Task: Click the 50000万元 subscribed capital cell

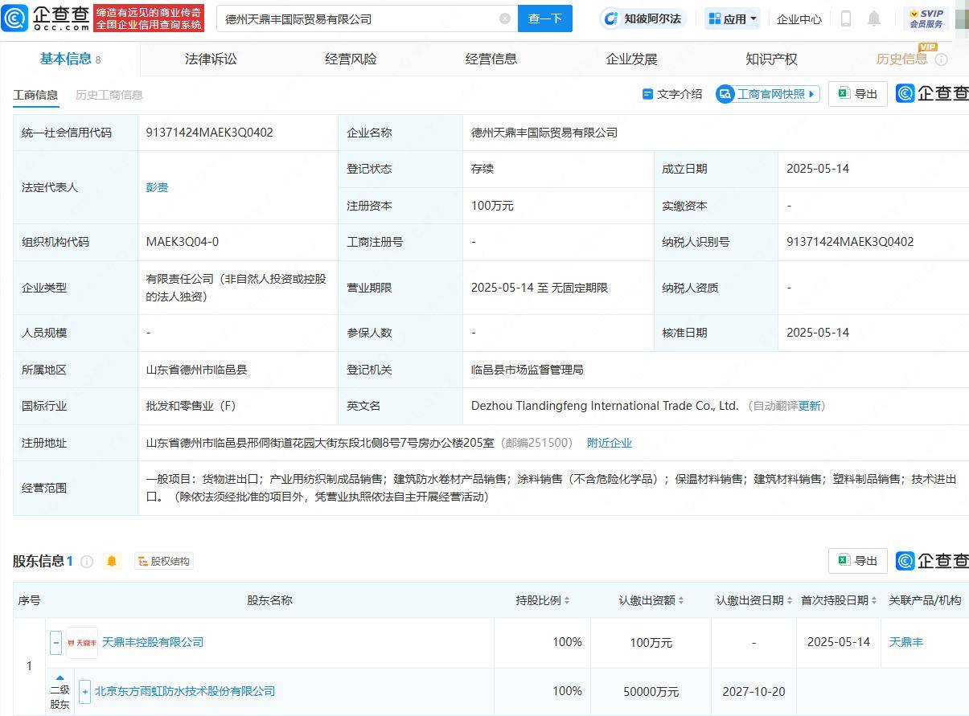Action: (651, 691)
